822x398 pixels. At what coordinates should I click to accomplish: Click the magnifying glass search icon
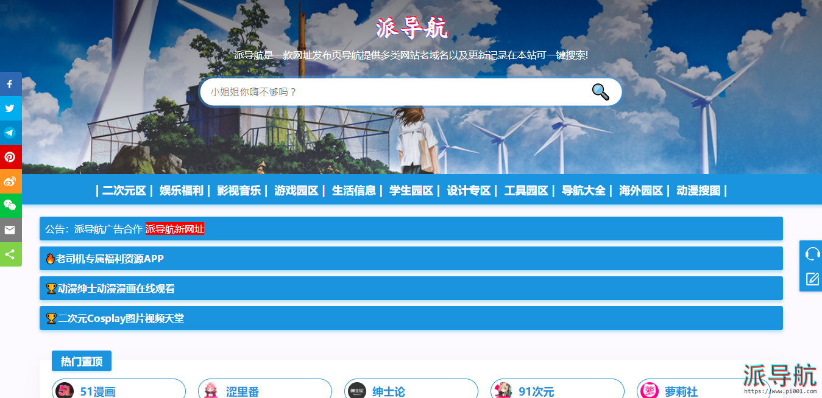[600, 92]
